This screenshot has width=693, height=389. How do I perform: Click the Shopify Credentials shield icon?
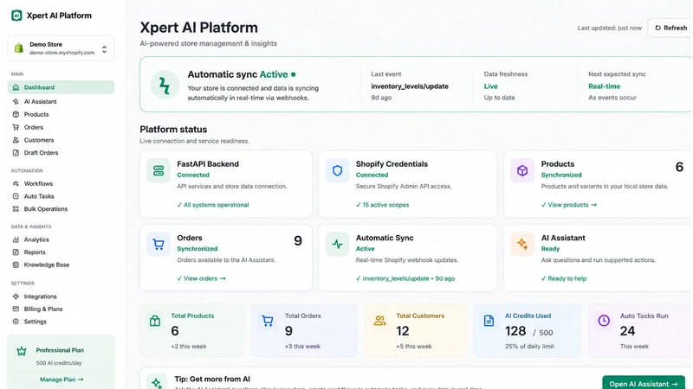click(x=337, y=170)
